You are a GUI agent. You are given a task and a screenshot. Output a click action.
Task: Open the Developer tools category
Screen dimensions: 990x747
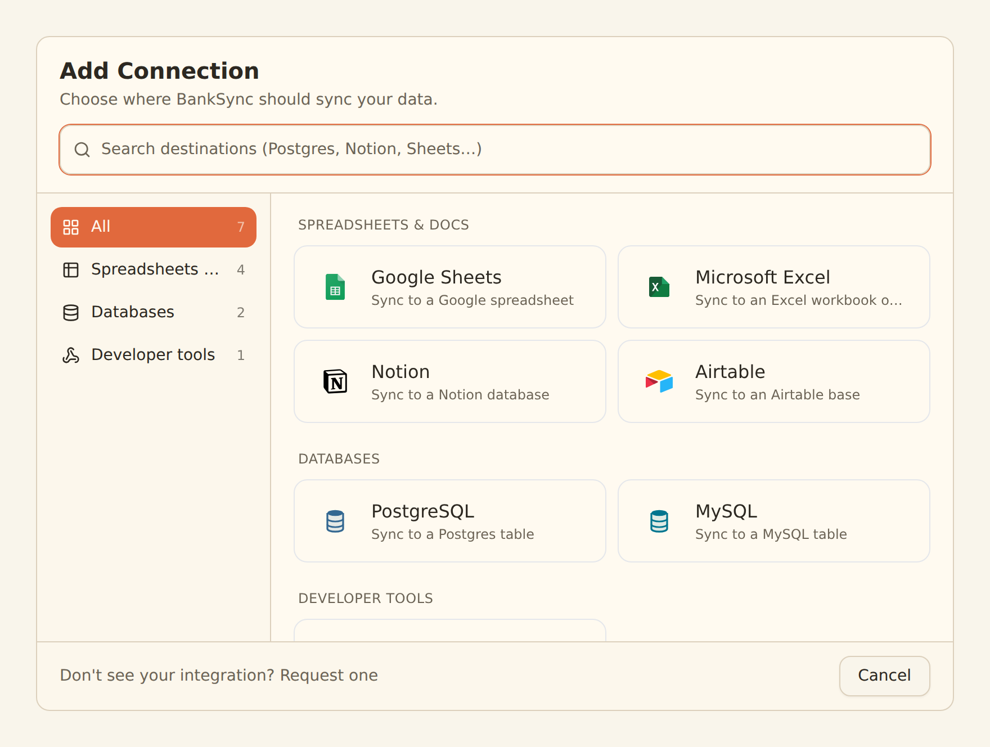[x=154, y=355]
